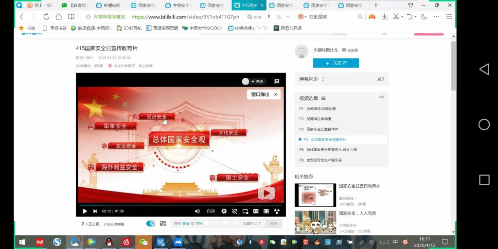Click the 注册 link in danmaku bar
This screenshot has width=498, height=249.
(x=199, y=224)
